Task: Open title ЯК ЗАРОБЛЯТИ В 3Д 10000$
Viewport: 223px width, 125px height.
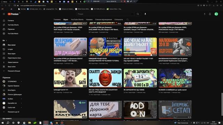Action: [134, 90]
